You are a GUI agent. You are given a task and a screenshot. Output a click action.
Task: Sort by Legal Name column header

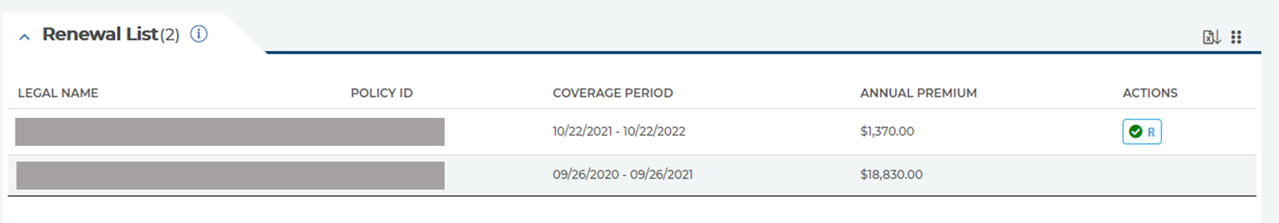58,93
